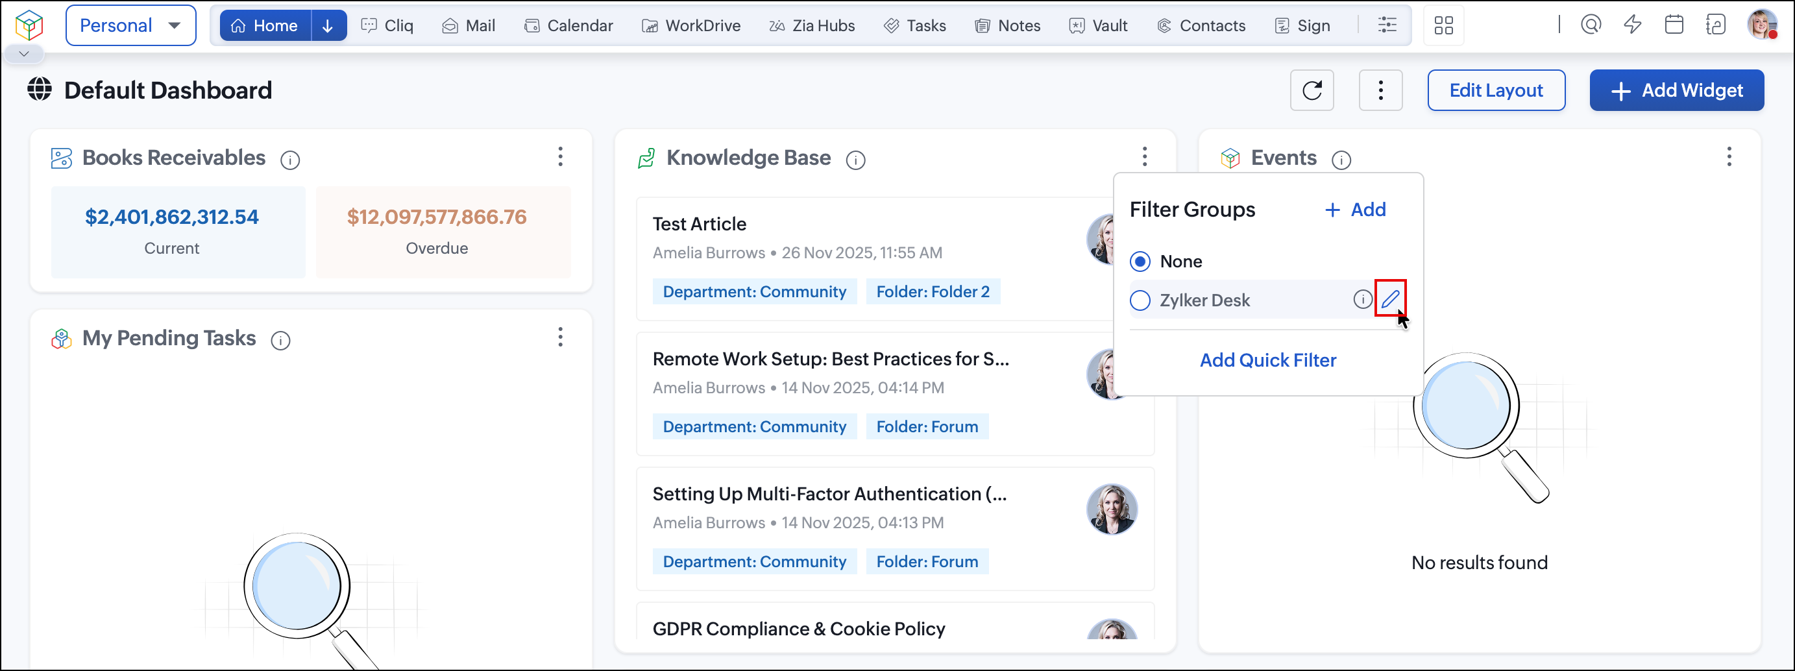Open the user profile avatar menu

(1763, 25)
